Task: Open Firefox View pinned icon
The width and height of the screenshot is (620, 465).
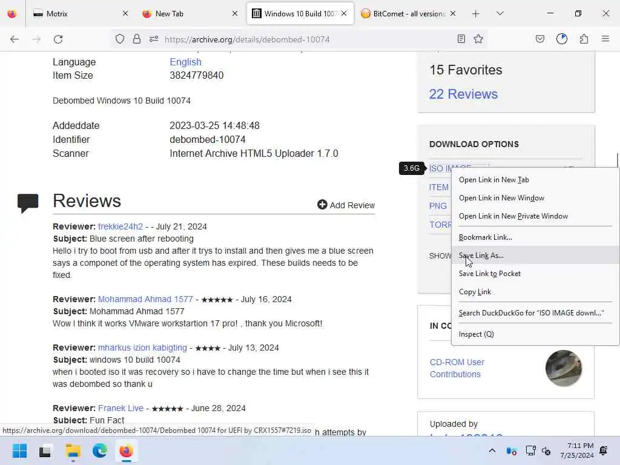Action: point(12,14)
